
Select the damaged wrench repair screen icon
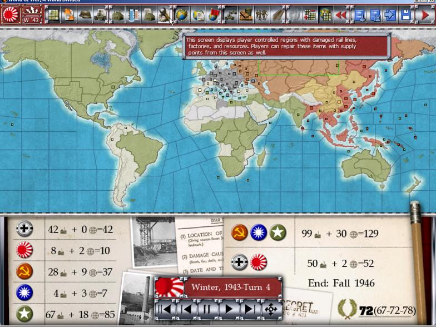[x=165, y=14]
